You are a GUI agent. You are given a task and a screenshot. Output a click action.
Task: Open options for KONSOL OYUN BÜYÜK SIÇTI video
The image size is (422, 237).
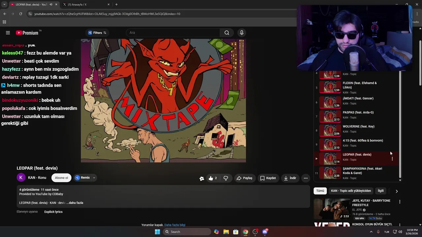tap(400, 225)
